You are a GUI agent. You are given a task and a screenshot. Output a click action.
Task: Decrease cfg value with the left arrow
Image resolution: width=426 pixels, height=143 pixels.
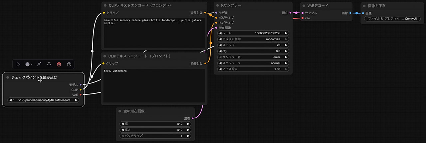click(x=220, y=51)
